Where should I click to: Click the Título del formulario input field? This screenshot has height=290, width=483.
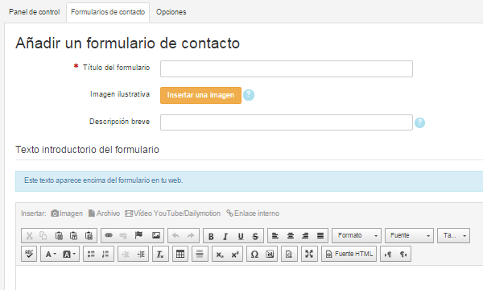(x=287, y=68)
